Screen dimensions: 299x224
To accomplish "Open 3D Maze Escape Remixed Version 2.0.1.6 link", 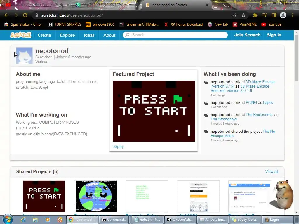I will [240, 88].
